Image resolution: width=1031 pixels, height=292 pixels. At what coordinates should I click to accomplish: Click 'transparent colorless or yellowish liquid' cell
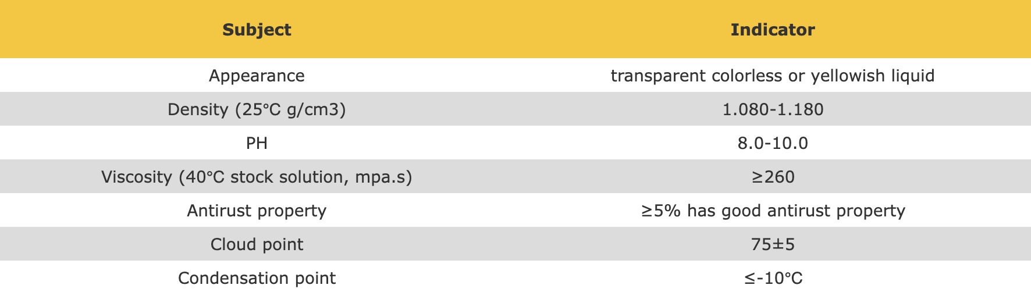[x=773, y=76]
